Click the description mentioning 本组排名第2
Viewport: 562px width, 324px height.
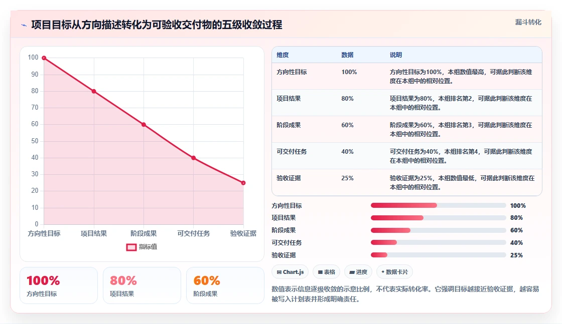click(461, 103)
